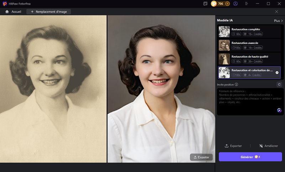Click the refresh prompt icon
Screen dimensions: 285x172
coord(279,85)
